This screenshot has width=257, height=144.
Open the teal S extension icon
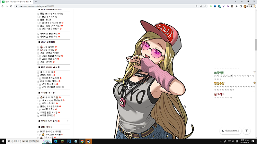tap(219, 6)
